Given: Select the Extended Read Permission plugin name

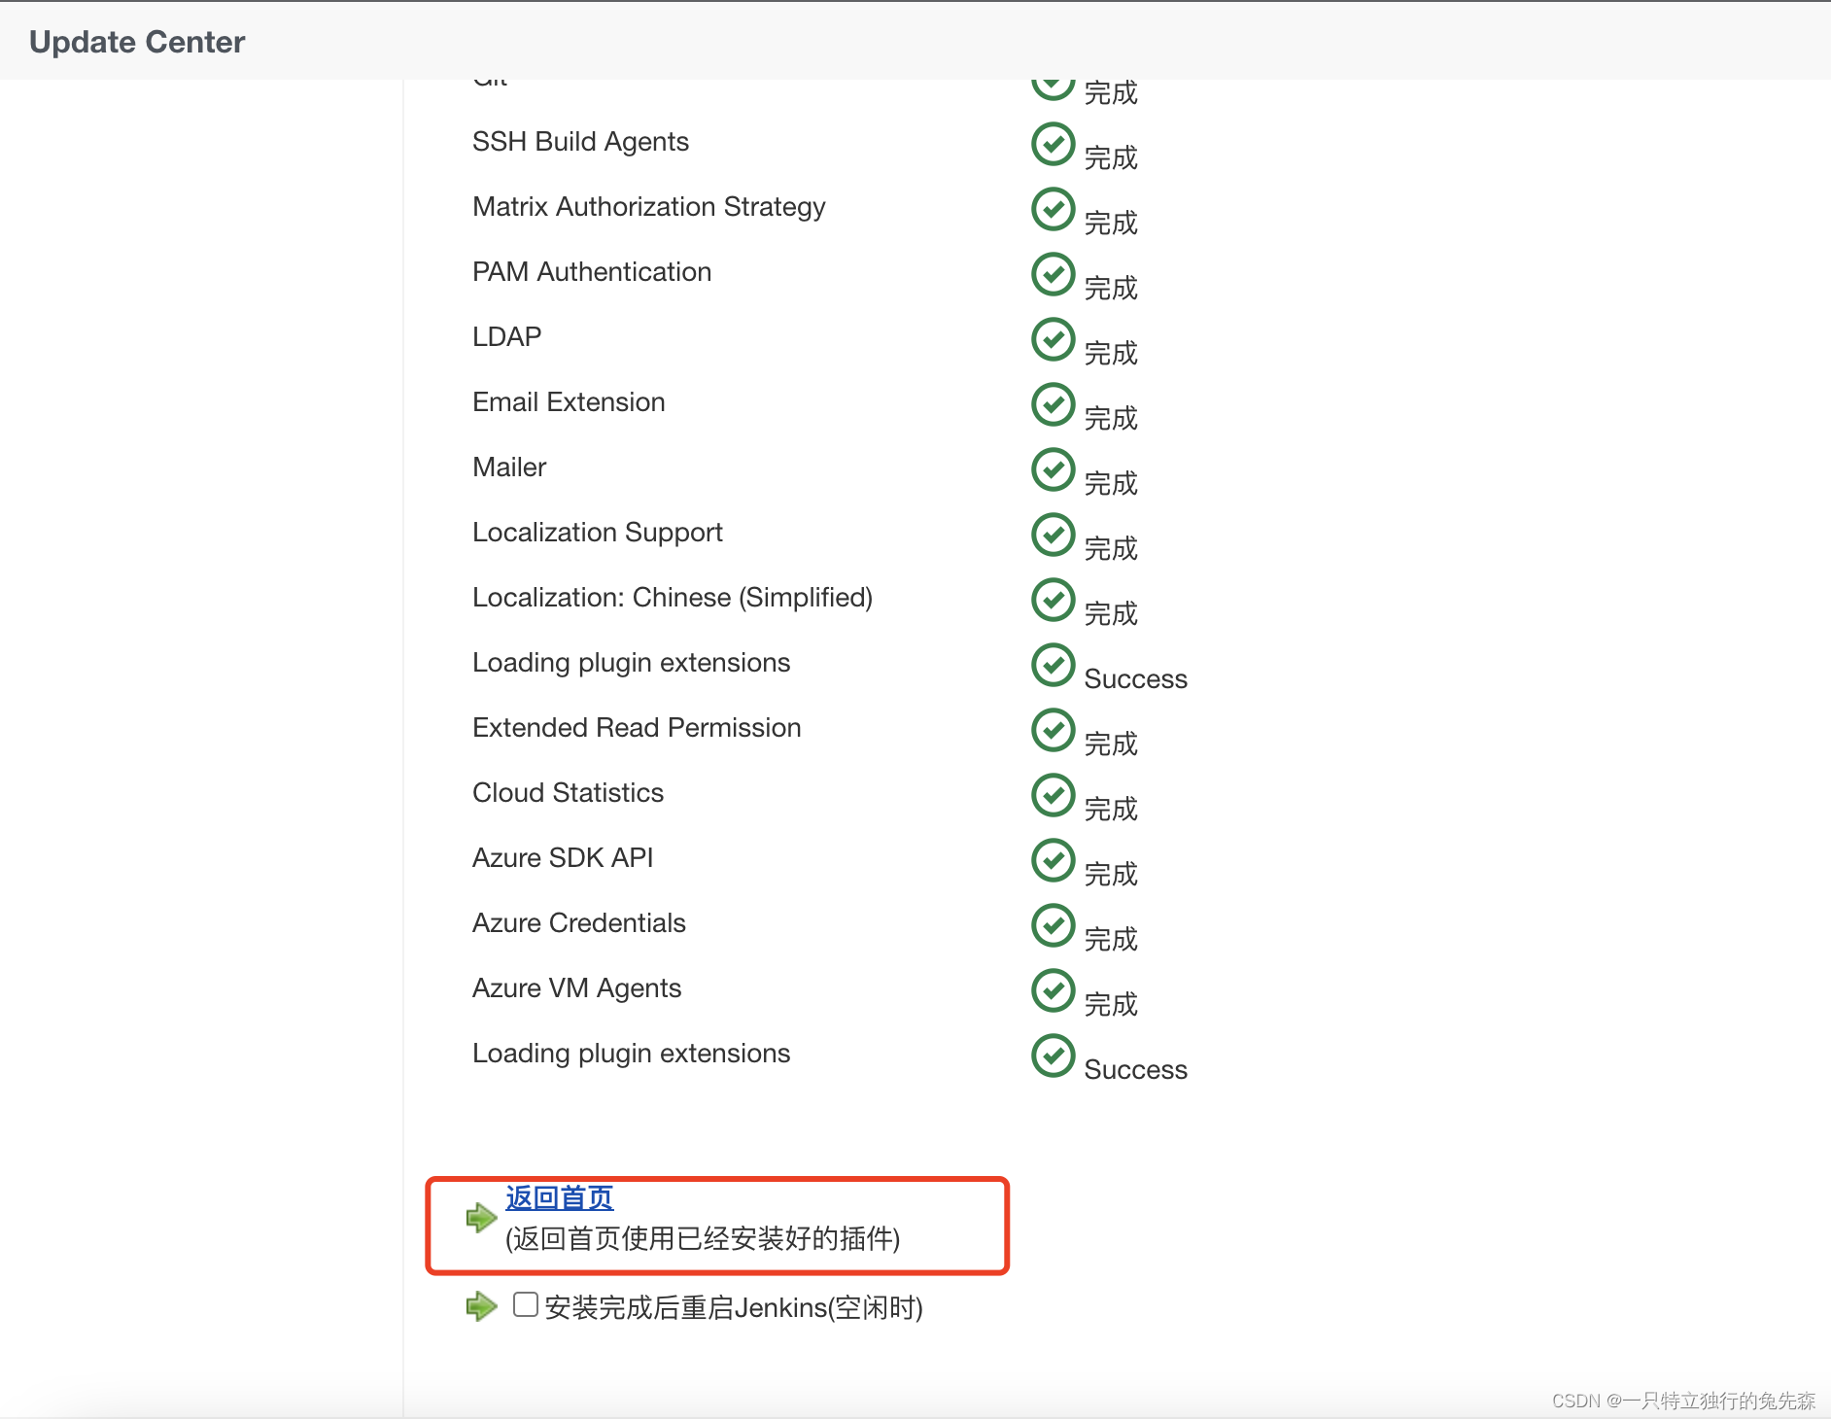Looking at the screenshot, I should [x=637, y=728].
